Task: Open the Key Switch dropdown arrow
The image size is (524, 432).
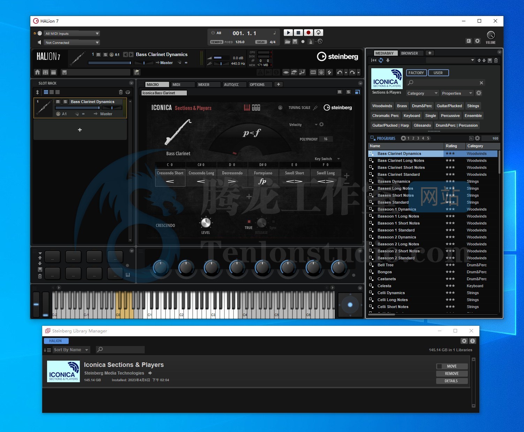Action: [338, 159]
